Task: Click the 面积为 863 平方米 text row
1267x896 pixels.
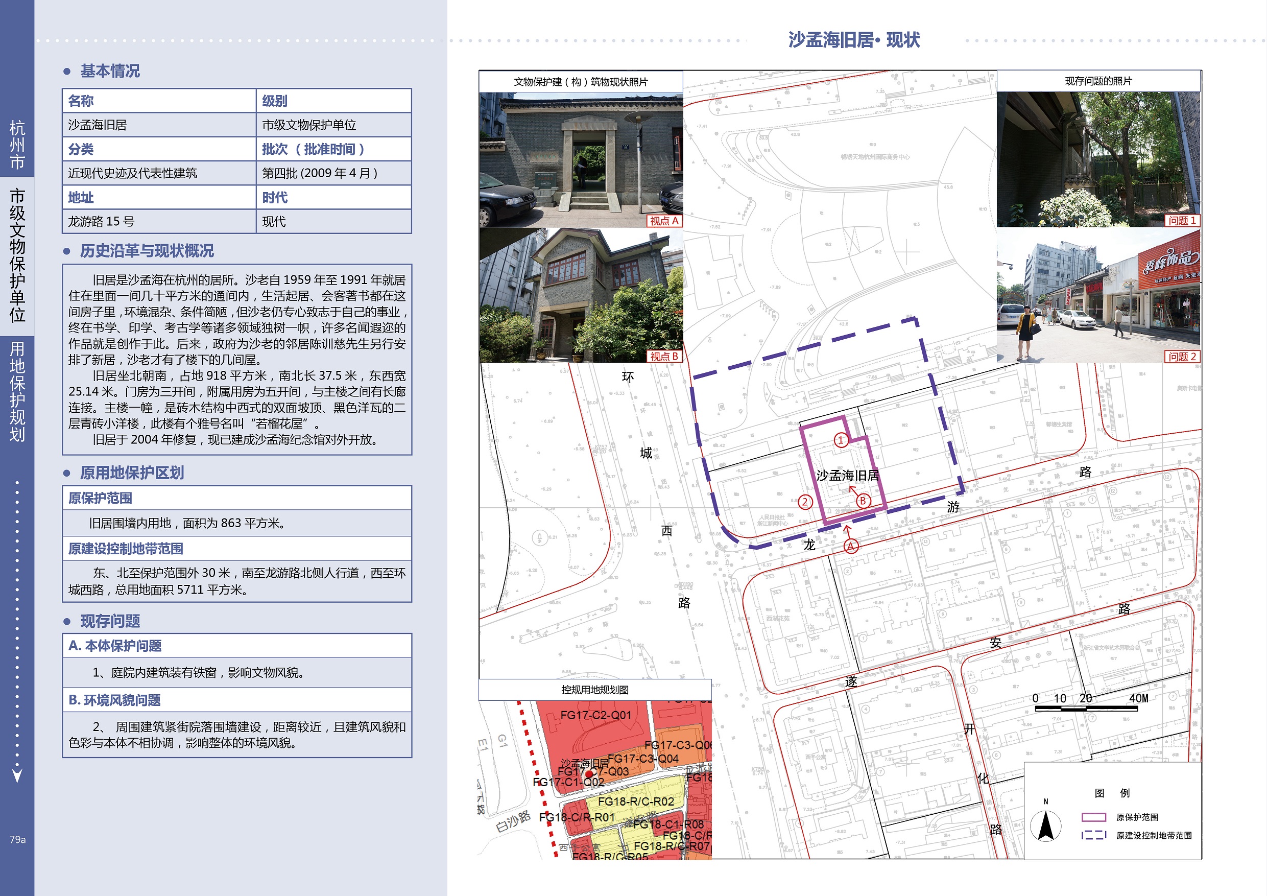Action: click(x=237, y=523)
